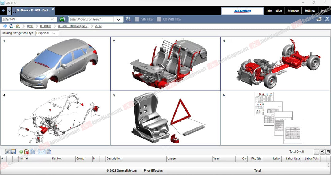
Task: Open the Information menu
Action: click(x=274, y=10)
